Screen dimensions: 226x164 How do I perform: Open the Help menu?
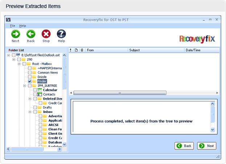[22, 26]
